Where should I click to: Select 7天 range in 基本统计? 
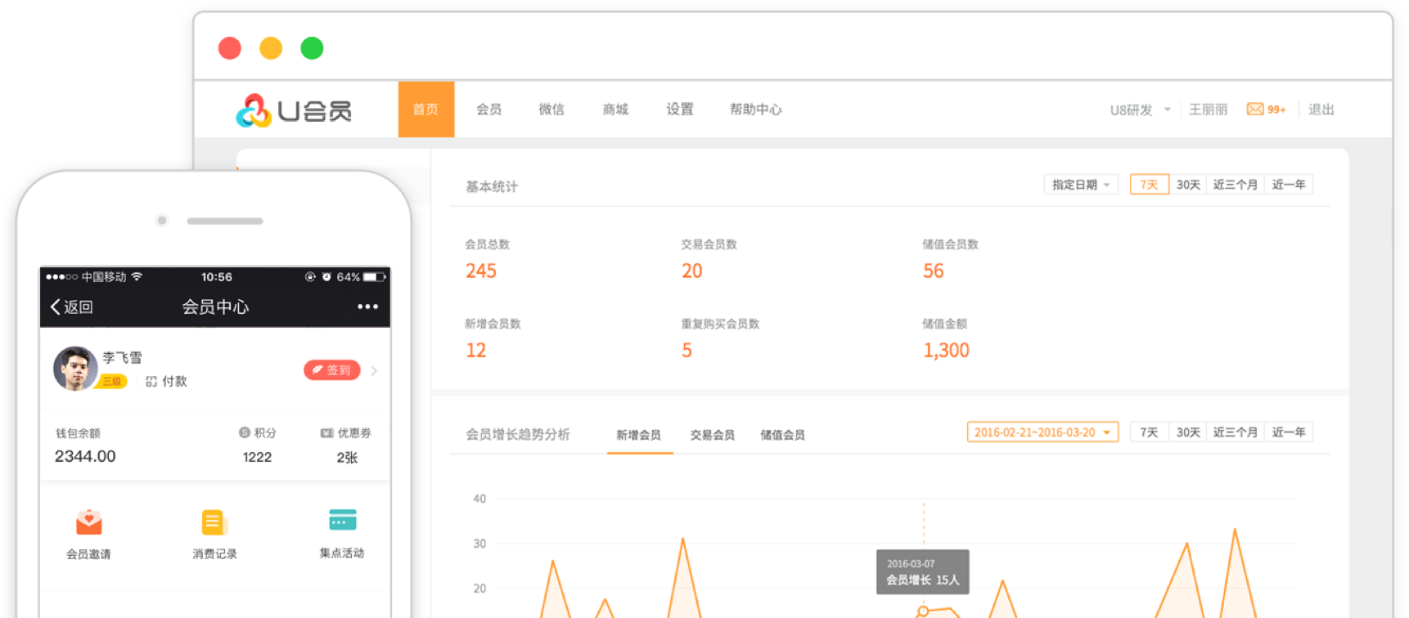point(1149,185)
